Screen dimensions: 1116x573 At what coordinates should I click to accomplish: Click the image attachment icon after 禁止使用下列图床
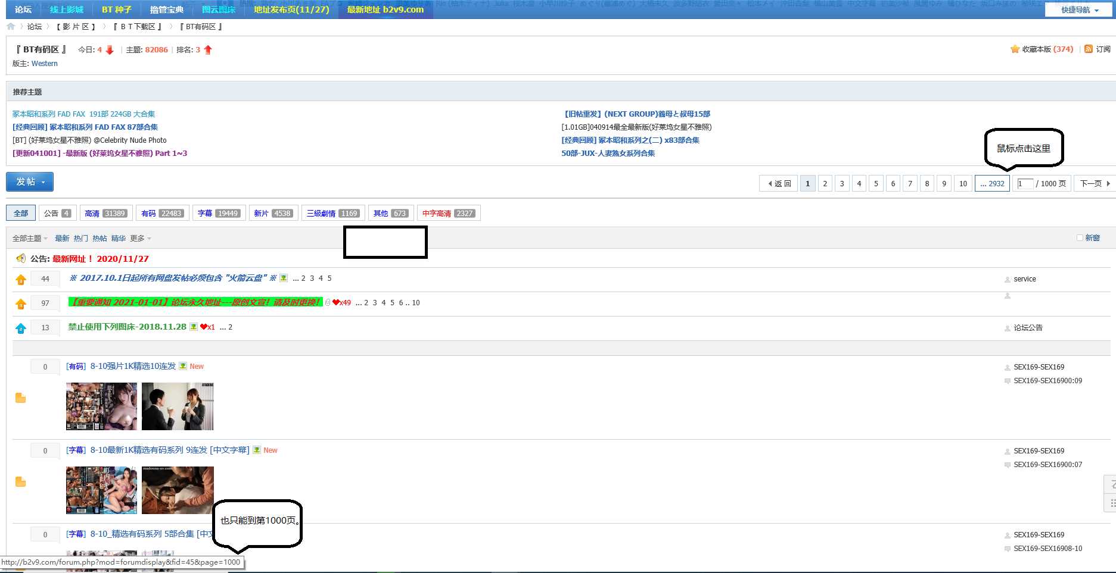[194, 327]
